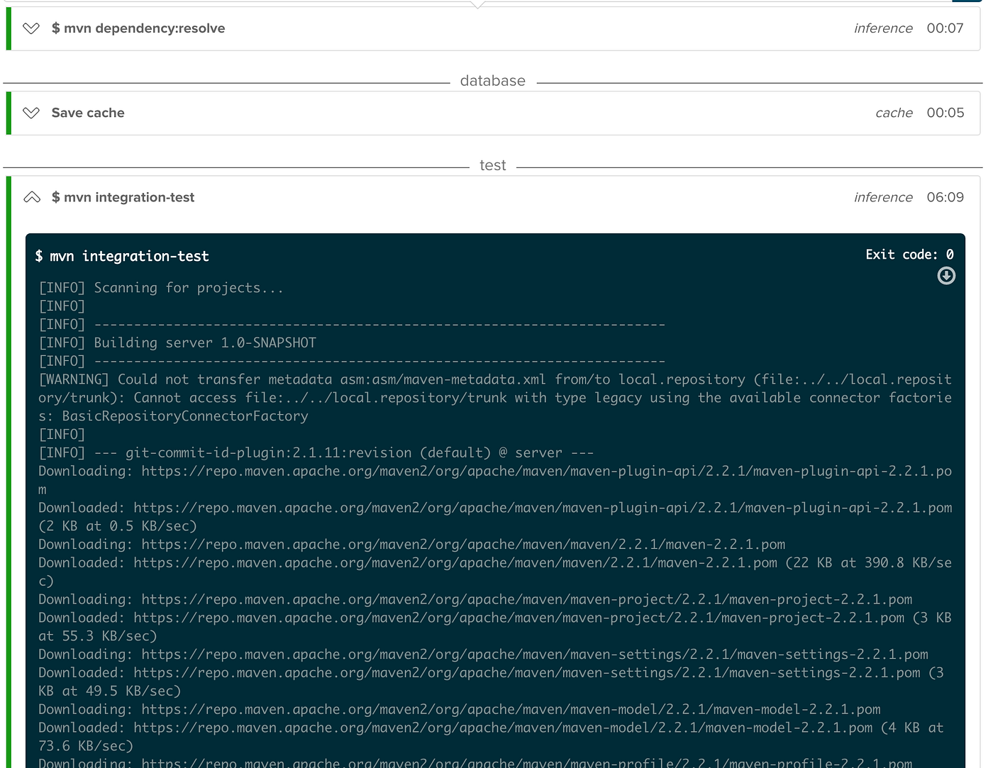993x768 pixels.
Task: Collapse the mvn integration-test step
Action: [x=31, y=197]
